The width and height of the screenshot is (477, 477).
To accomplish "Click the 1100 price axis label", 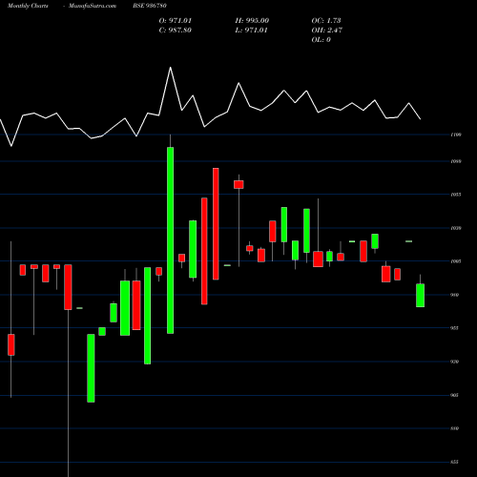I will point(456,135).
